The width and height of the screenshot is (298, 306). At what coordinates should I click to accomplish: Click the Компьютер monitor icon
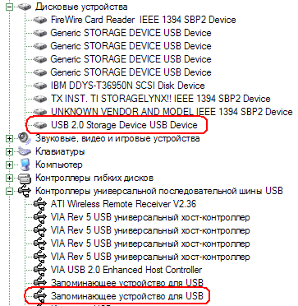pos(25,165)
